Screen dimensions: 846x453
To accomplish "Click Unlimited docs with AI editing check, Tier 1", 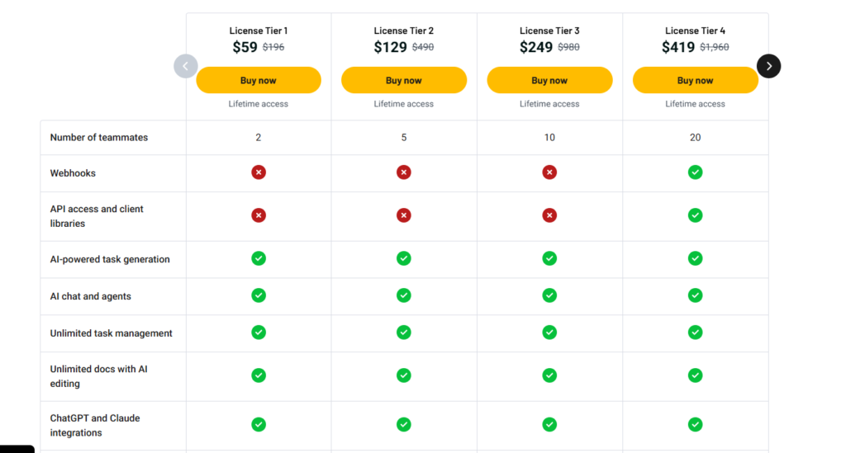I will [259, 375].
